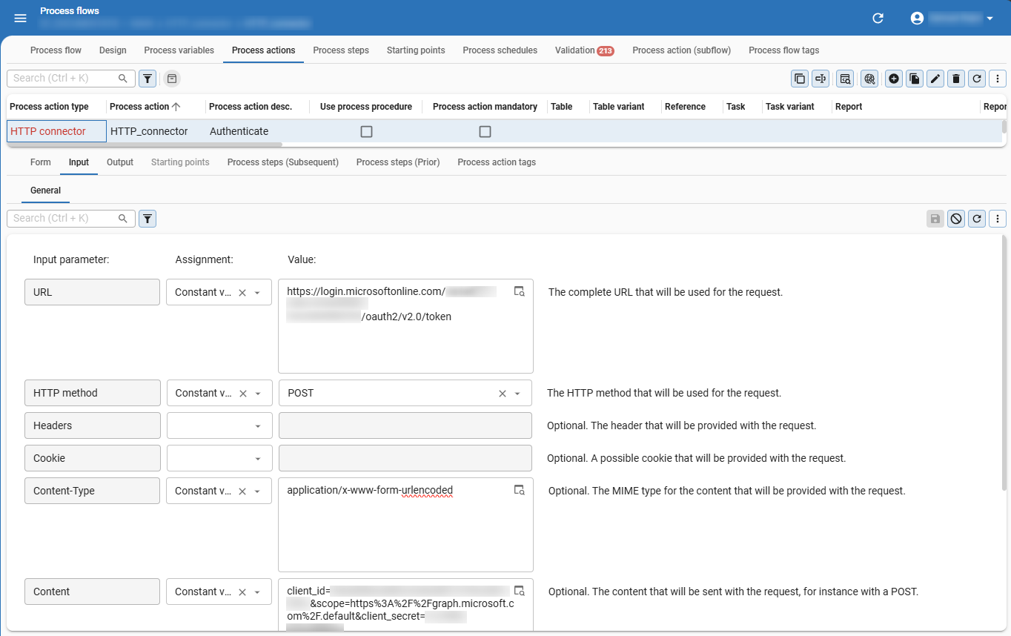This screenshot has width=1011, height=636.
Task: Click the user account avatar icon
Action: [x=918, y=19]
